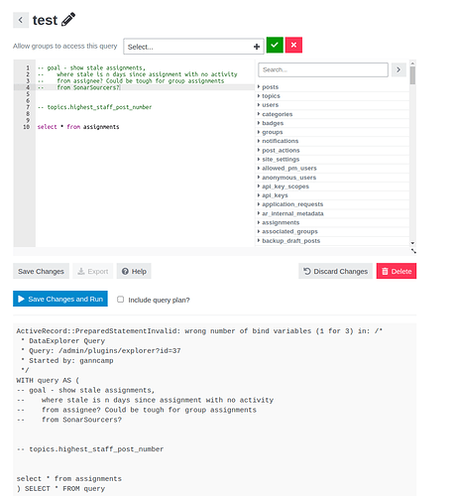Click Save Changes and Run
The height and width of the screenshot is (496, 455).
pos(60,299)
